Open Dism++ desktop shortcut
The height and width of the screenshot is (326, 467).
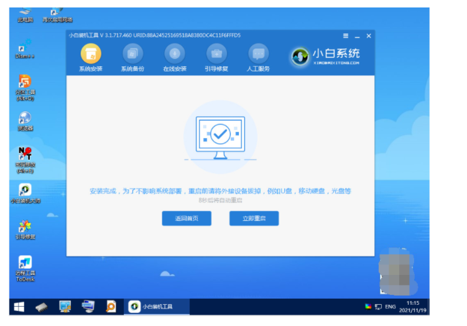coord(25,49)
